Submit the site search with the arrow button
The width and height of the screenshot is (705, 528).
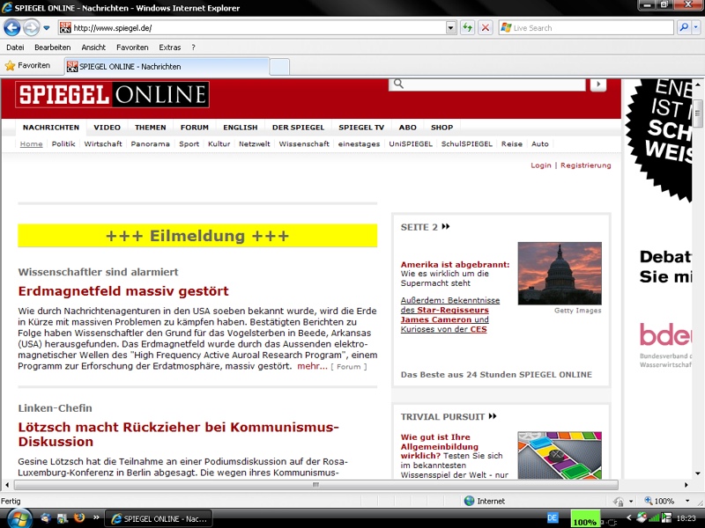click(x=598, y=84)
